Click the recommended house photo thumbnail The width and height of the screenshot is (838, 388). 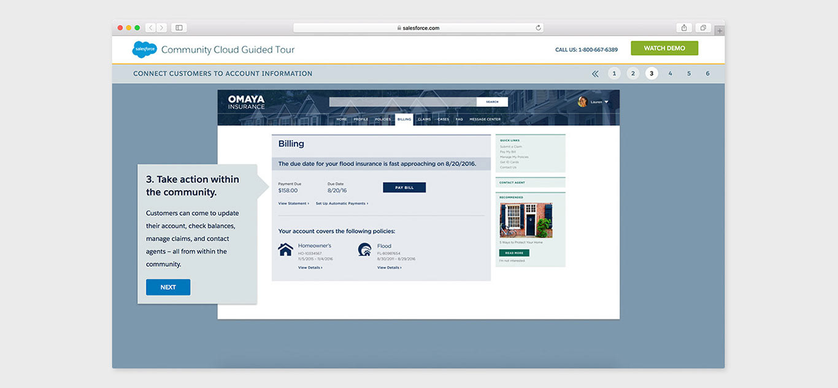pyautogui.click(x=526, y=220)
